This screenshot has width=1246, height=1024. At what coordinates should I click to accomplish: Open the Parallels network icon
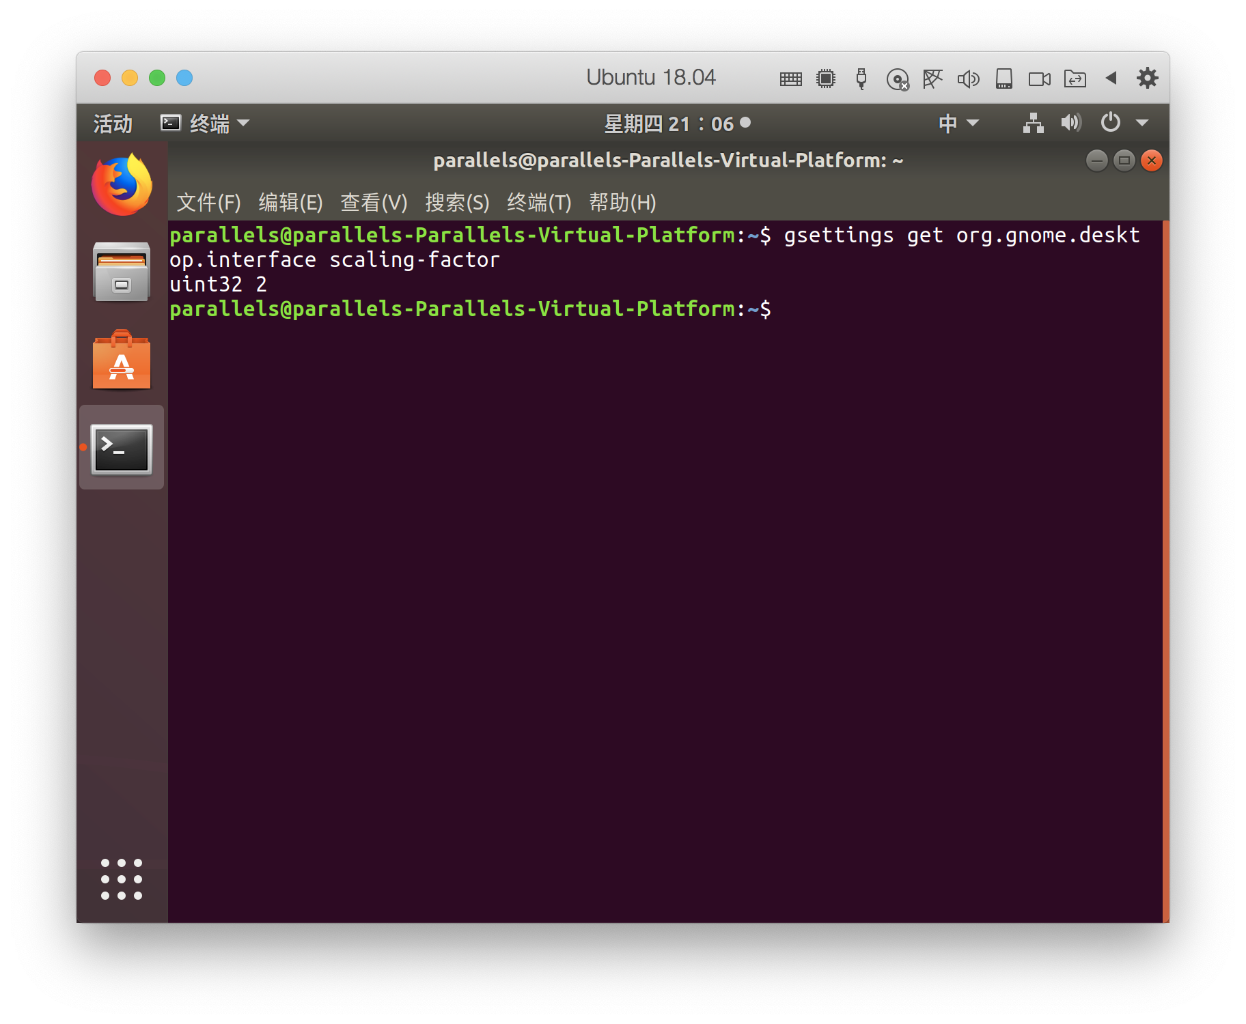pyautogui.click(x=932, y=79)
